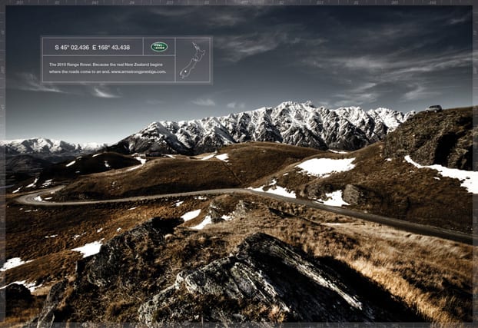Open the www.armstrongprestige.com link
478x328 pixels.
click(x=138, y=72)
